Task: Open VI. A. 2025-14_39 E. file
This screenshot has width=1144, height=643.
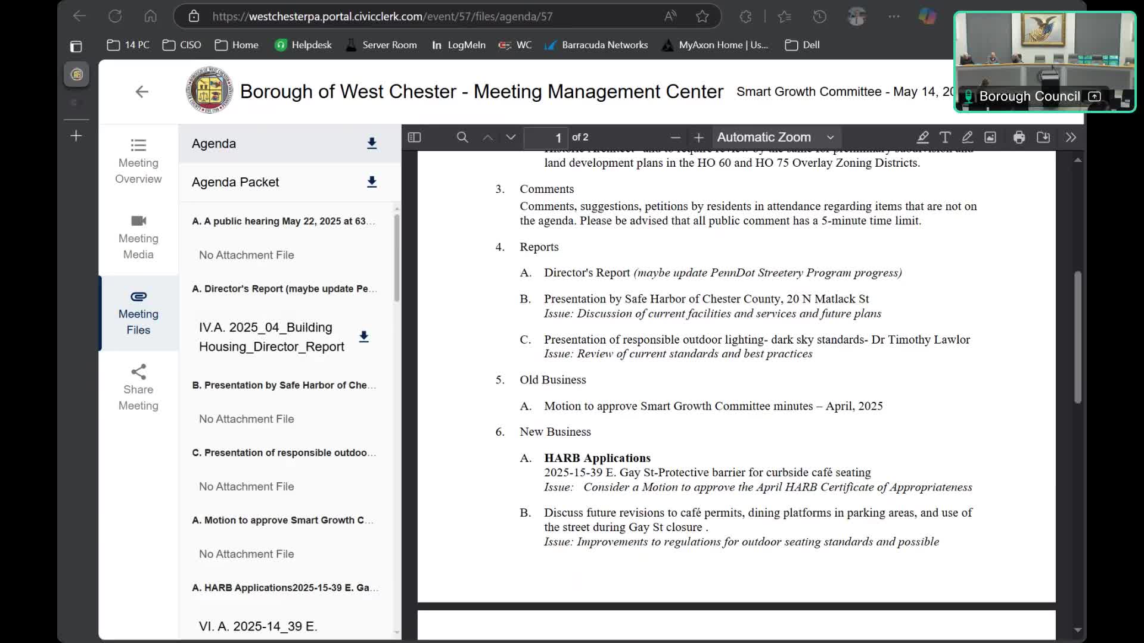Action: click(258, 626)
